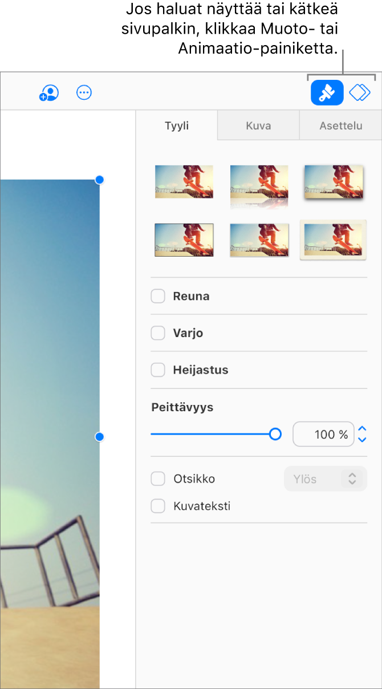This screenshot has width=382, height=689.
Task: Select the cream picture-frame style thumbnail
Action: point(334,240)
